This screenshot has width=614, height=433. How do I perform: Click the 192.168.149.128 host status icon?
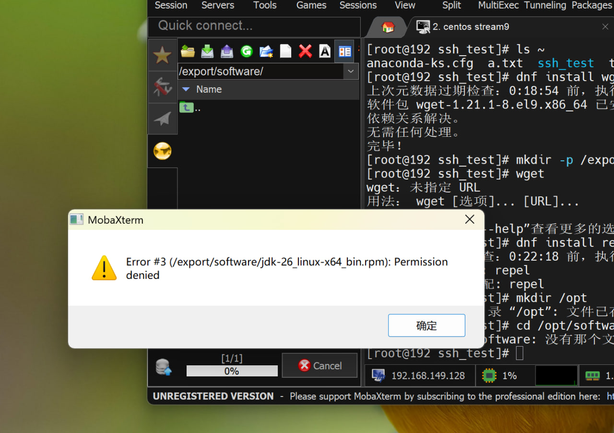[x=378, y=376]
